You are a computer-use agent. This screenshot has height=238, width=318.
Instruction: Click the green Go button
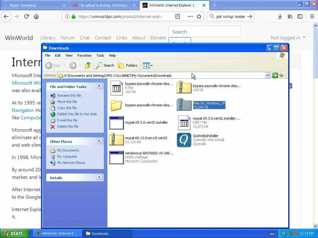coord(278,75)
